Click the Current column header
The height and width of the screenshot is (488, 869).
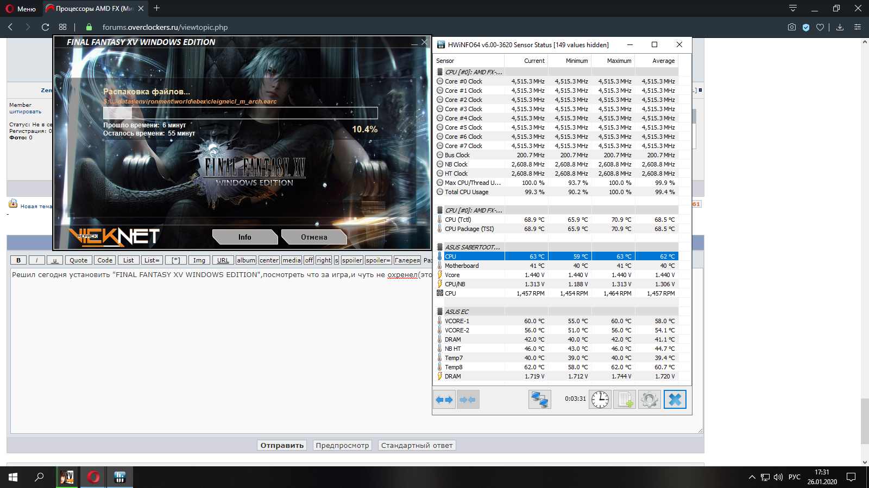[x=526, y=61]
